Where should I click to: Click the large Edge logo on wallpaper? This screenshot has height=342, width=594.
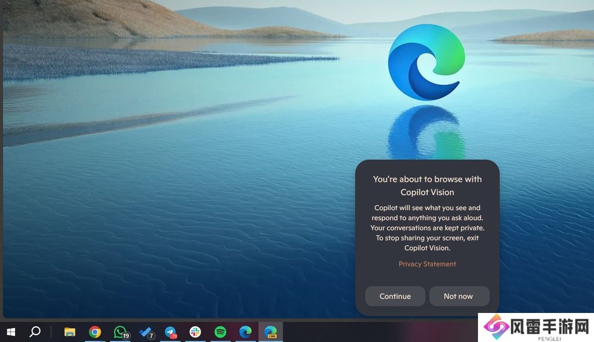click(426, 62)
